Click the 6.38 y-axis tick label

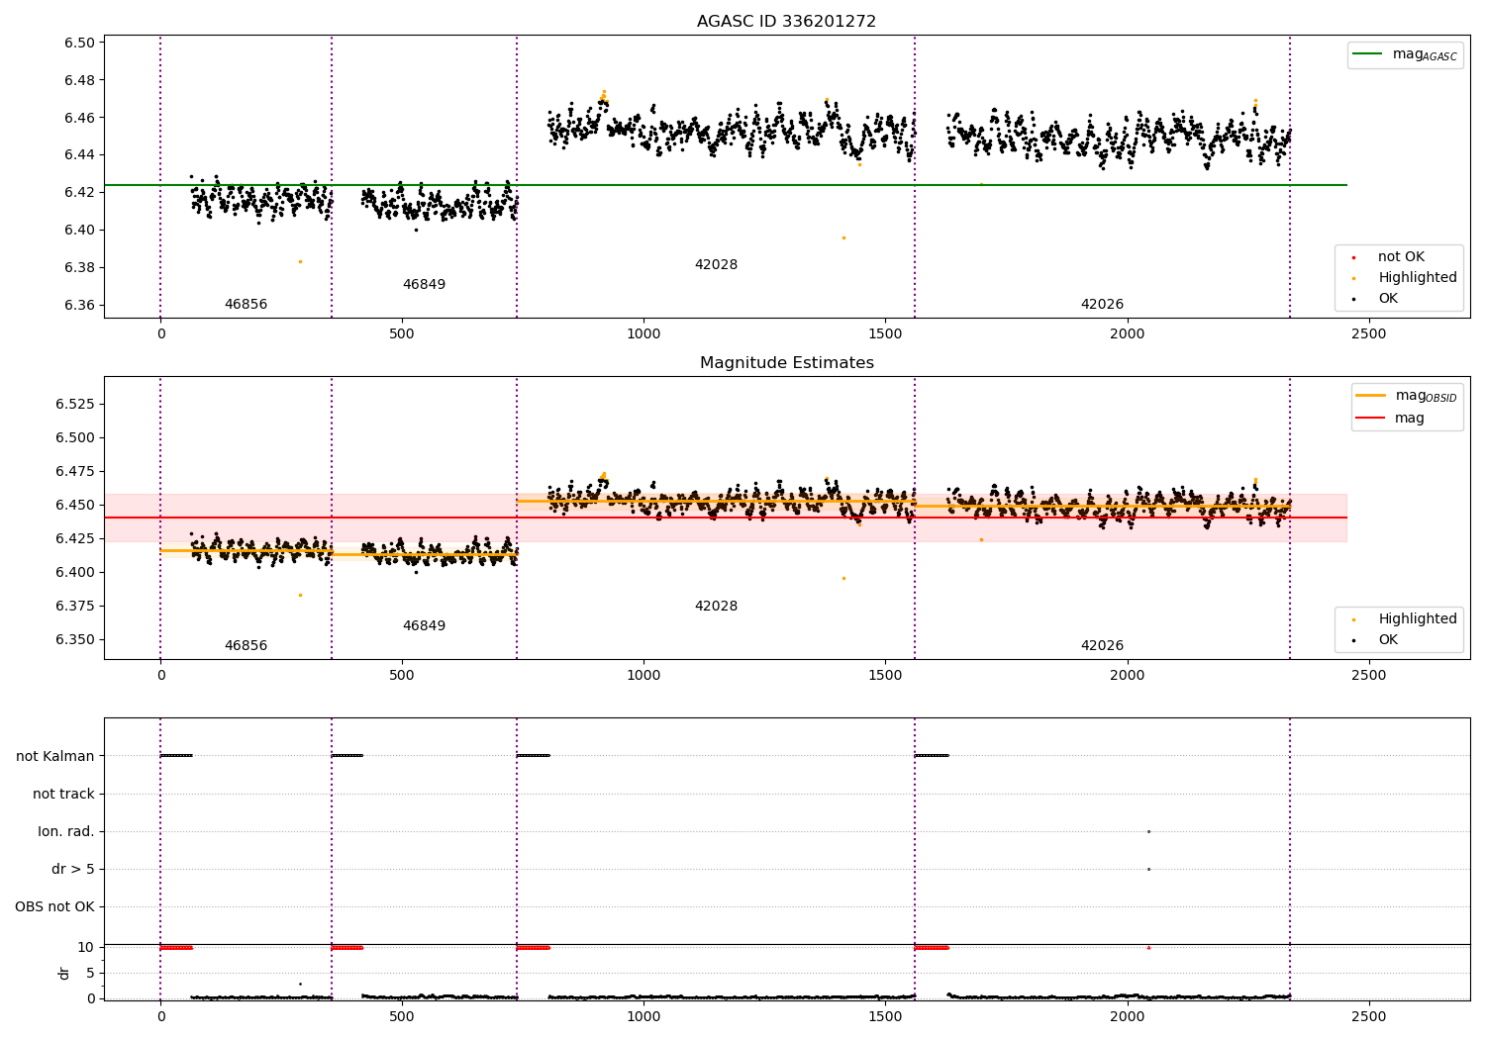(x=79, y=267)
